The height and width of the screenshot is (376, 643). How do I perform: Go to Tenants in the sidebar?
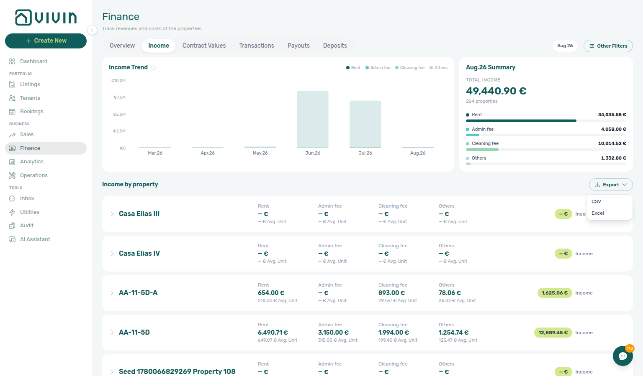click(x=46, y=98)
